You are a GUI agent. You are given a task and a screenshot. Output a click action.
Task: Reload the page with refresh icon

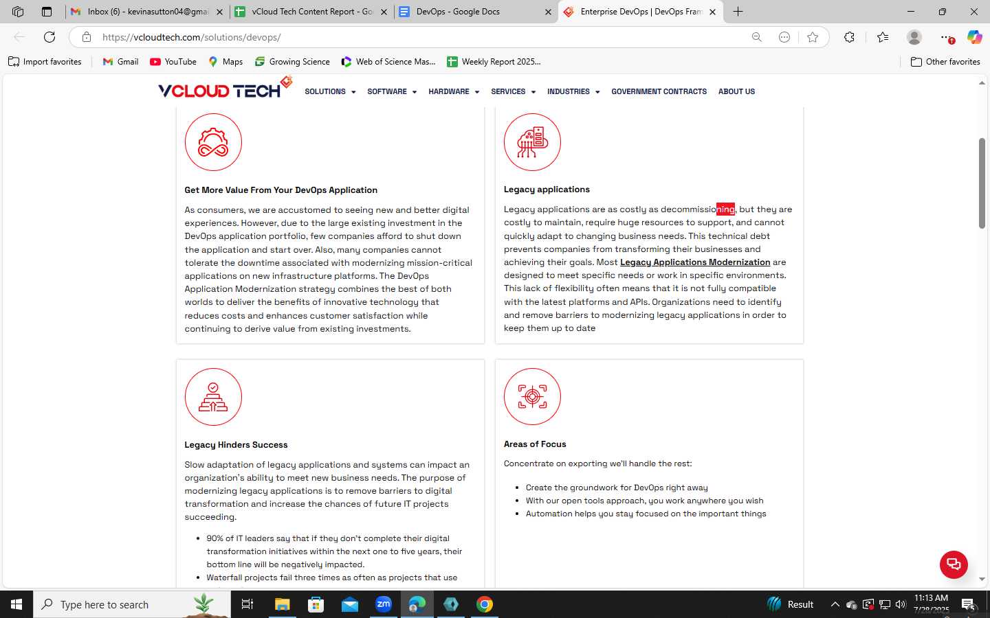click(49, 37)
